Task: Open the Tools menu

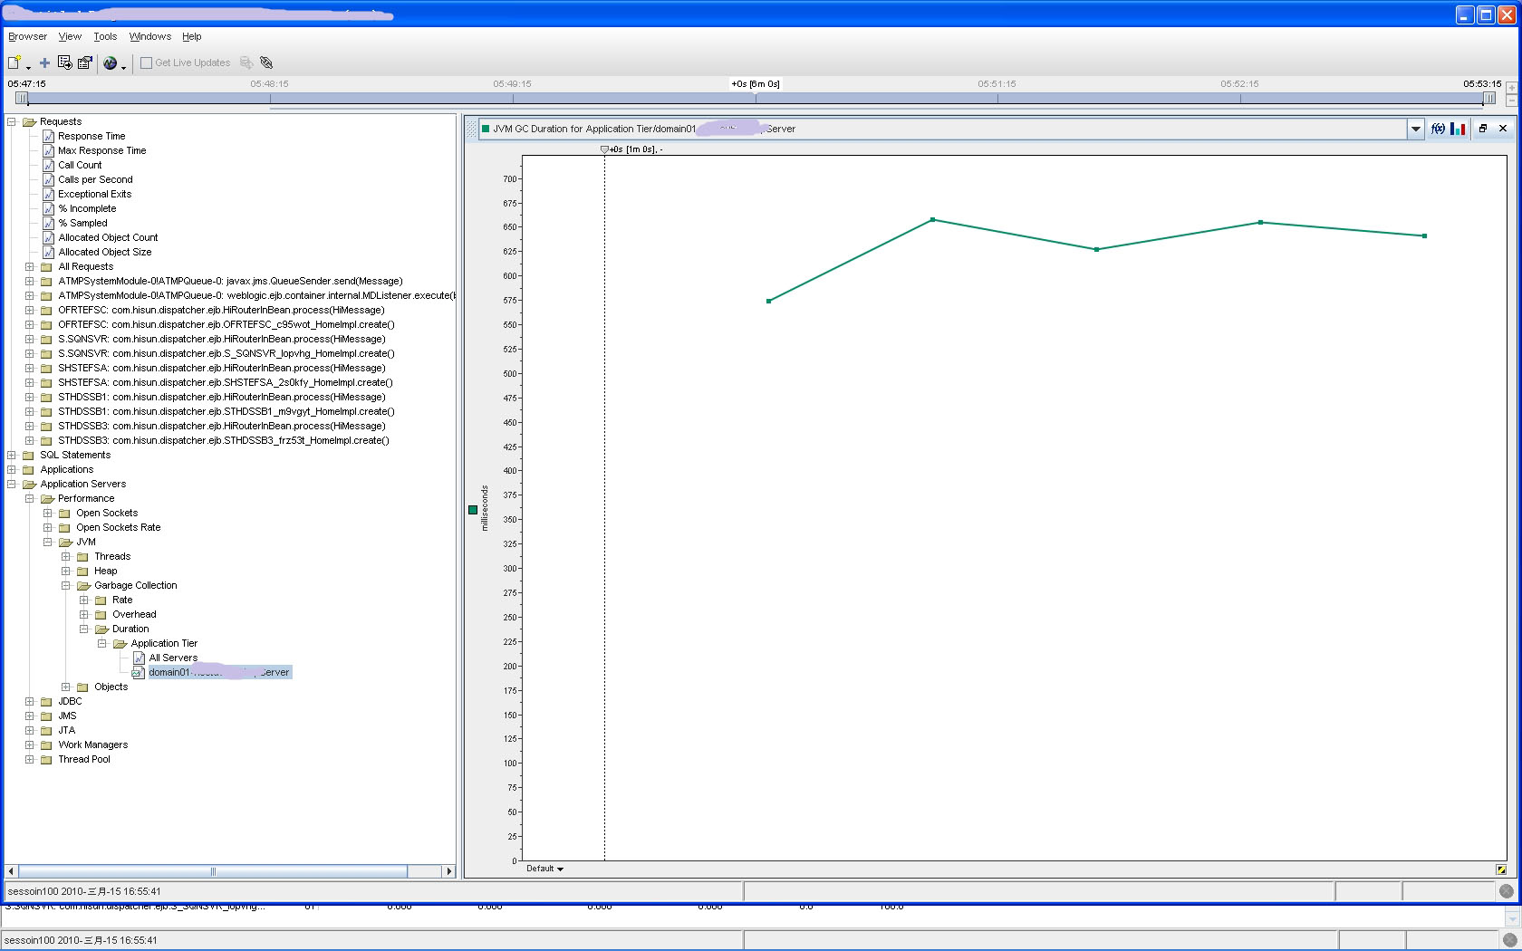Action: (105, 36)
